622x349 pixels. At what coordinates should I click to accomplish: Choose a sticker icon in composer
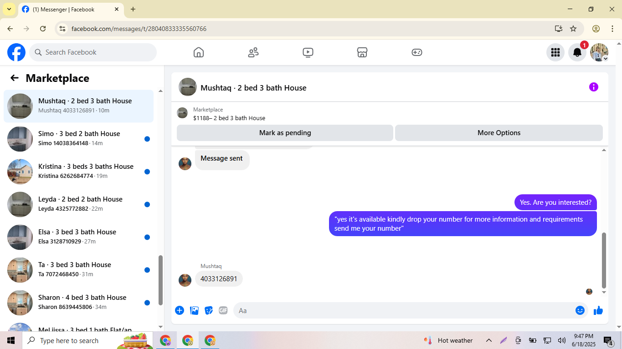click(x=209, y=310)
